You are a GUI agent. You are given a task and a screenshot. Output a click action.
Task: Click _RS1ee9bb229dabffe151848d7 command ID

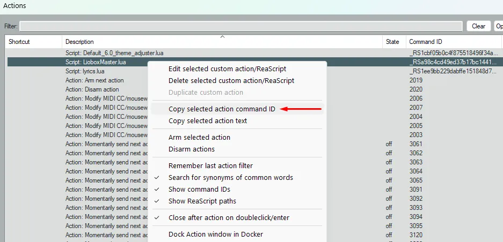coord(453,71)
